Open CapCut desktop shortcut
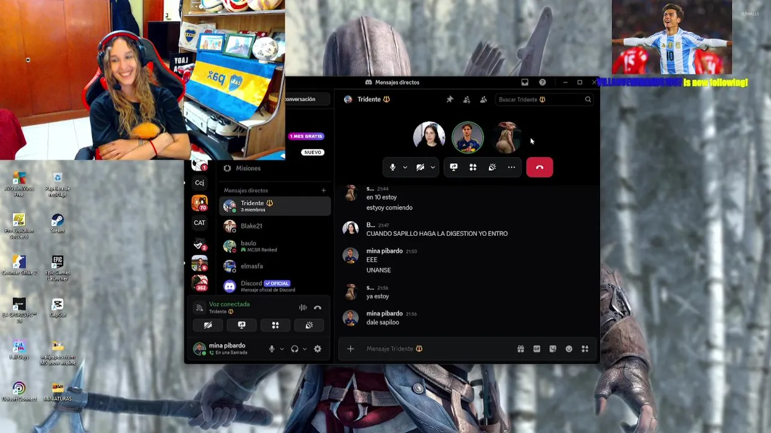The image size is (771, 433). (x=57, y=307)
